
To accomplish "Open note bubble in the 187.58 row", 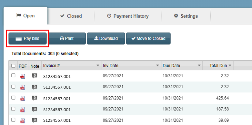I will click(35, 109).
